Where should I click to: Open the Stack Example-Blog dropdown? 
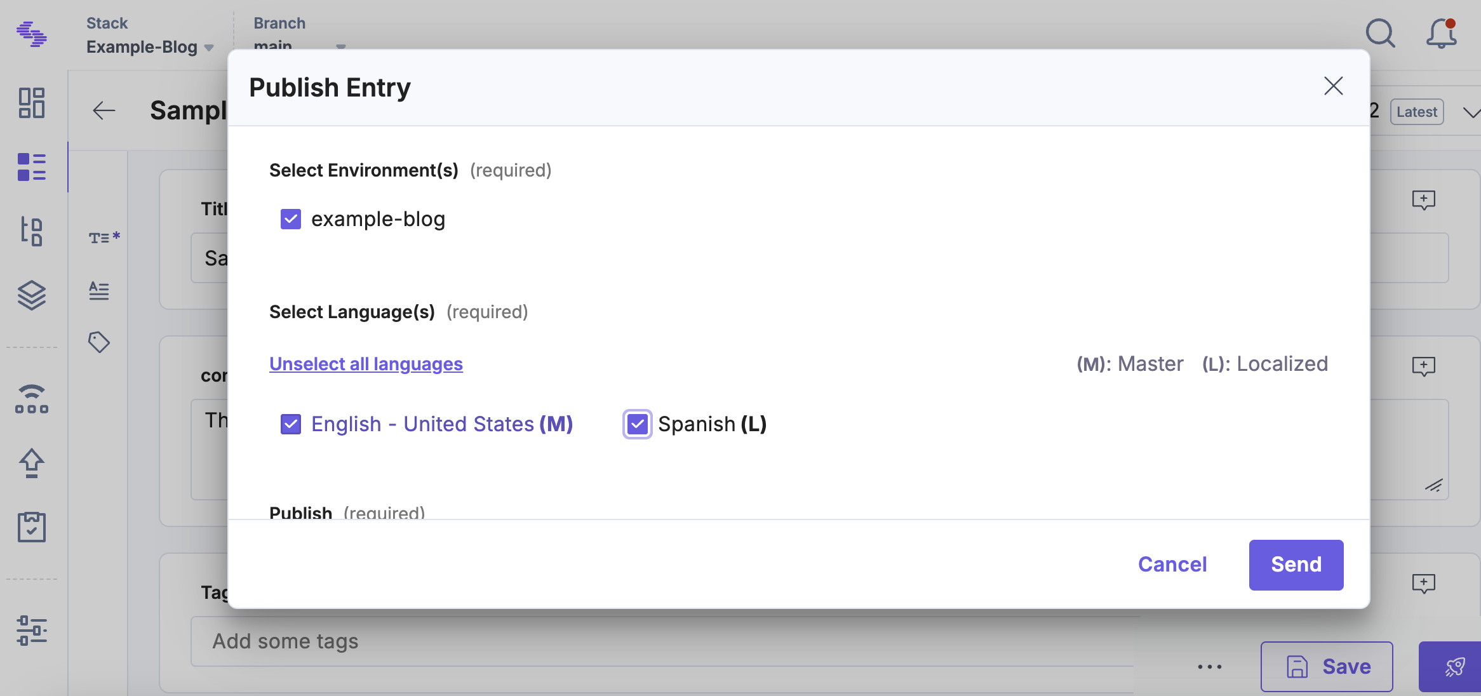(150, 47)
